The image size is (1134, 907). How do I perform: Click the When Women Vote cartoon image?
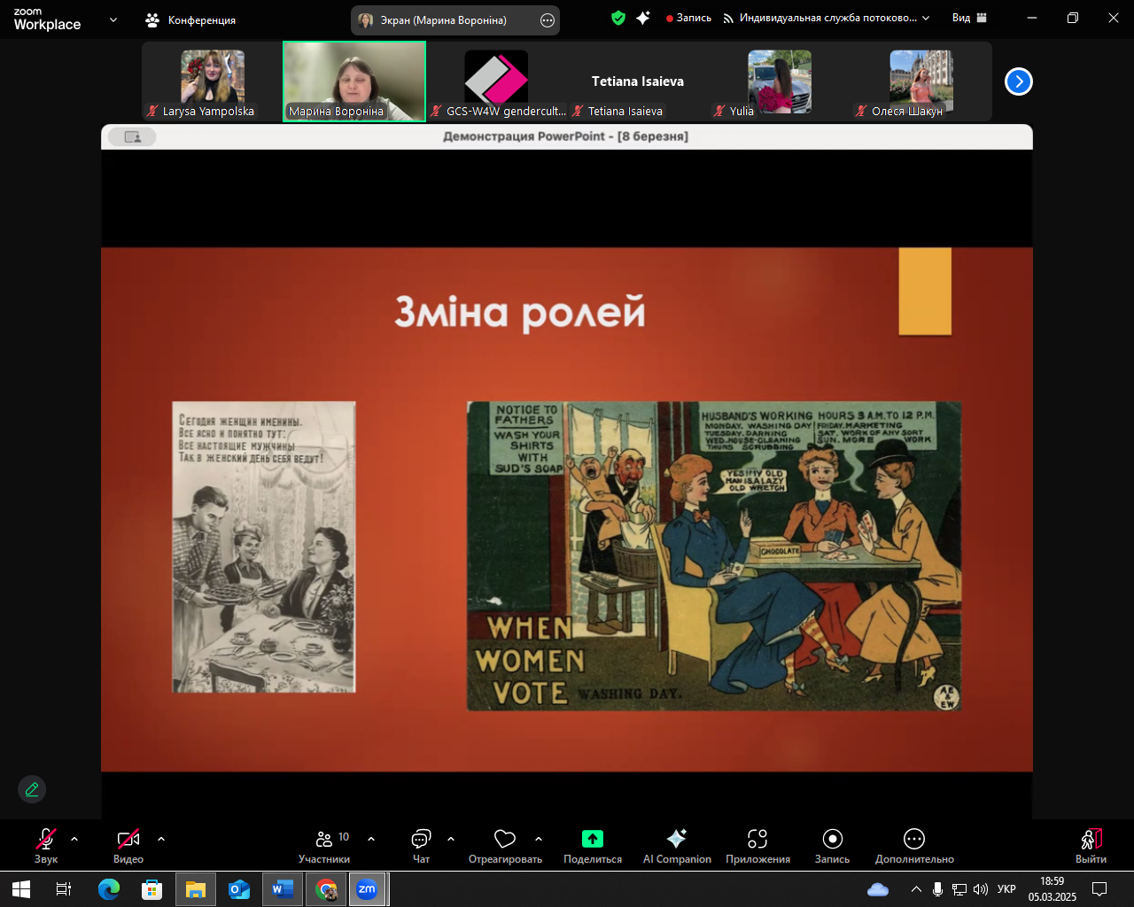pyautogui.click(x=714, y=556)
